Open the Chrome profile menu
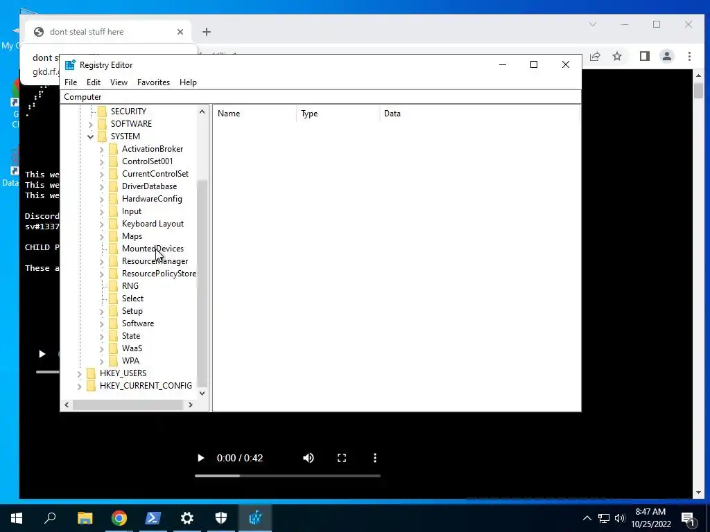The width and height of the screenshot is (710, 532). tap(667, 56)
